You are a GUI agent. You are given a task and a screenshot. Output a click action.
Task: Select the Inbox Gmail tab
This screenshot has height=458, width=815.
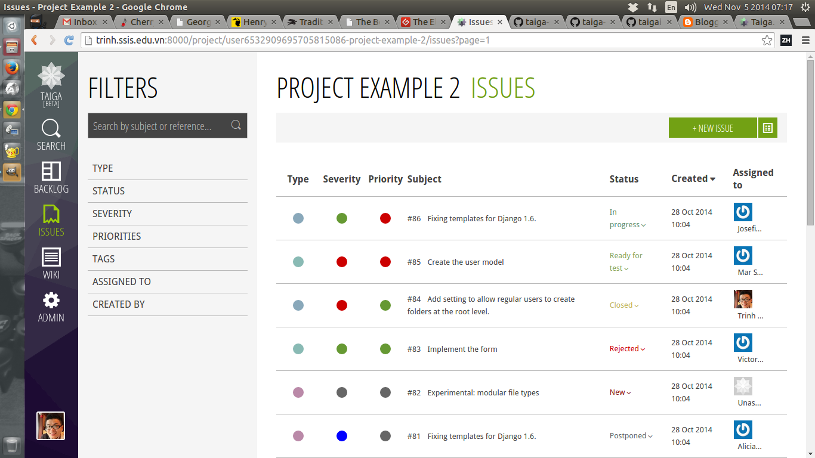click(85, 22)
